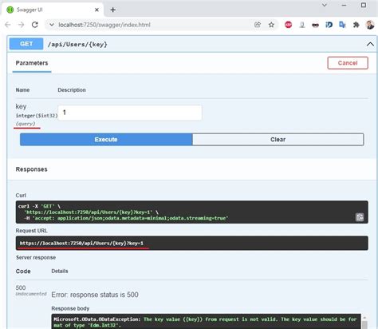Viewport: 378px width, 329px height.
Task: Select the Parameters tab
Action: (32, 63)
